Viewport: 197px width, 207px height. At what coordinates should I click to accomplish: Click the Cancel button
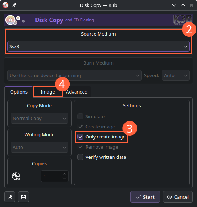tap(178, 197)
